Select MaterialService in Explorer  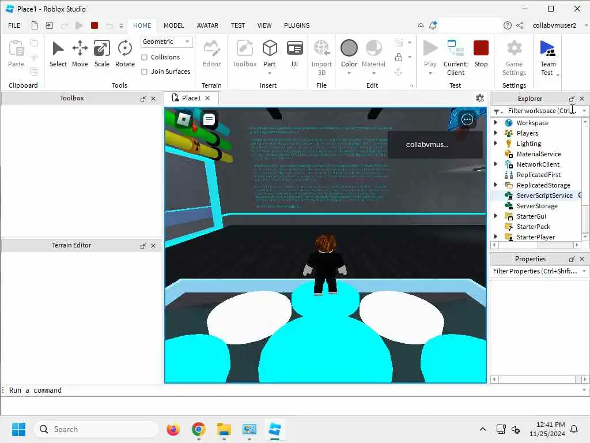[539, 153]
